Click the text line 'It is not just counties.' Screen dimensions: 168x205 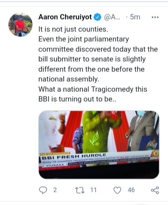point(73,29)
